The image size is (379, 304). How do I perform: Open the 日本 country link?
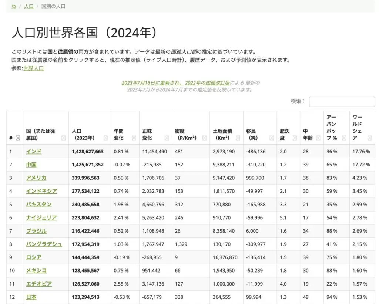31,297
